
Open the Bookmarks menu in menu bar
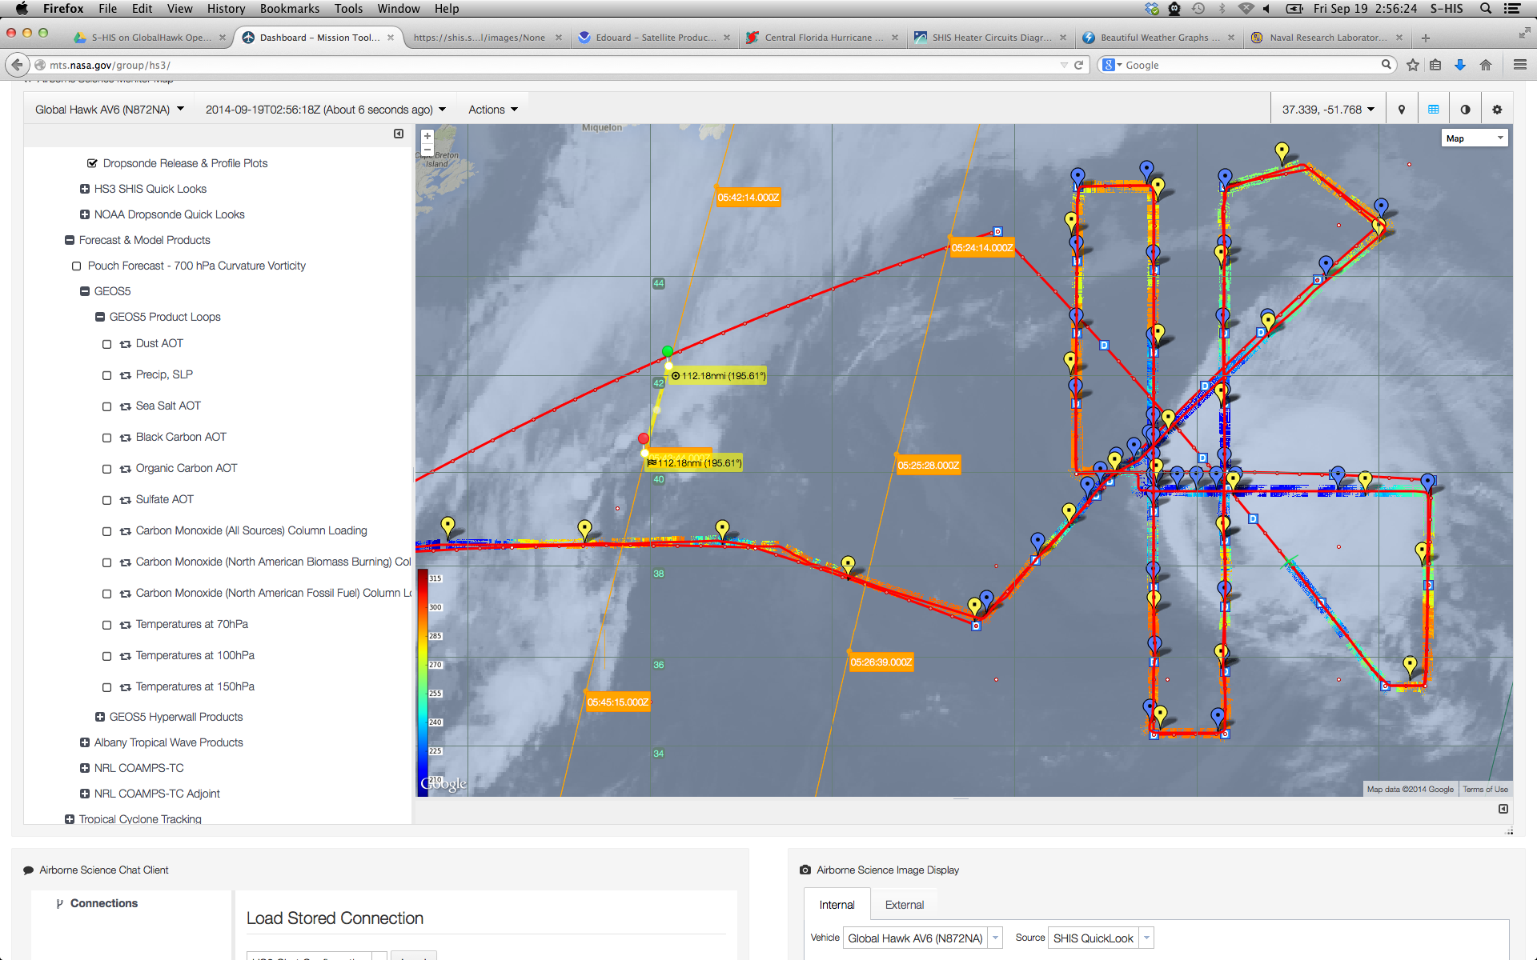[289, 9]
